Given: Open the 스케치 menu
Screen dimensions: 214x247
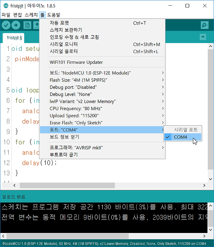Looking at the screenshot, I should [31, 15].
